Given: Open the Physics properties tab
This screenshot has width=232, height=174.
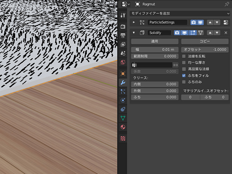Looking at the screenshot, I should tap(123, 100).
